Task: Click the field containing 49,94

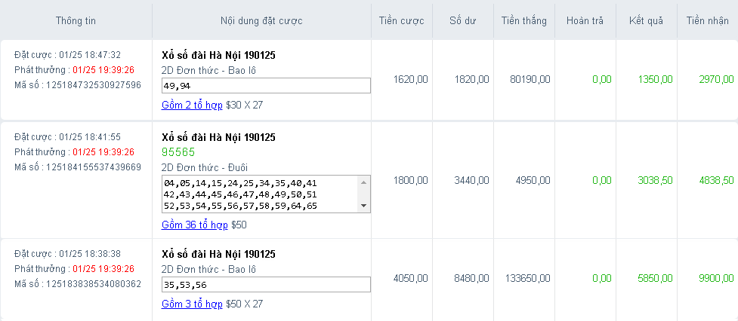Action: 266,86
